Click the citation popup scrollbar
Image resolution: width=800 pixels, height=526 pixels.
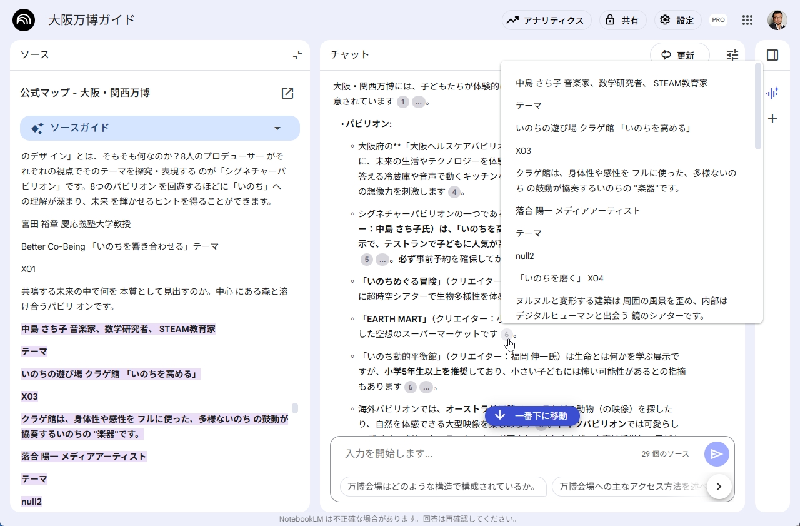point(758,106)
